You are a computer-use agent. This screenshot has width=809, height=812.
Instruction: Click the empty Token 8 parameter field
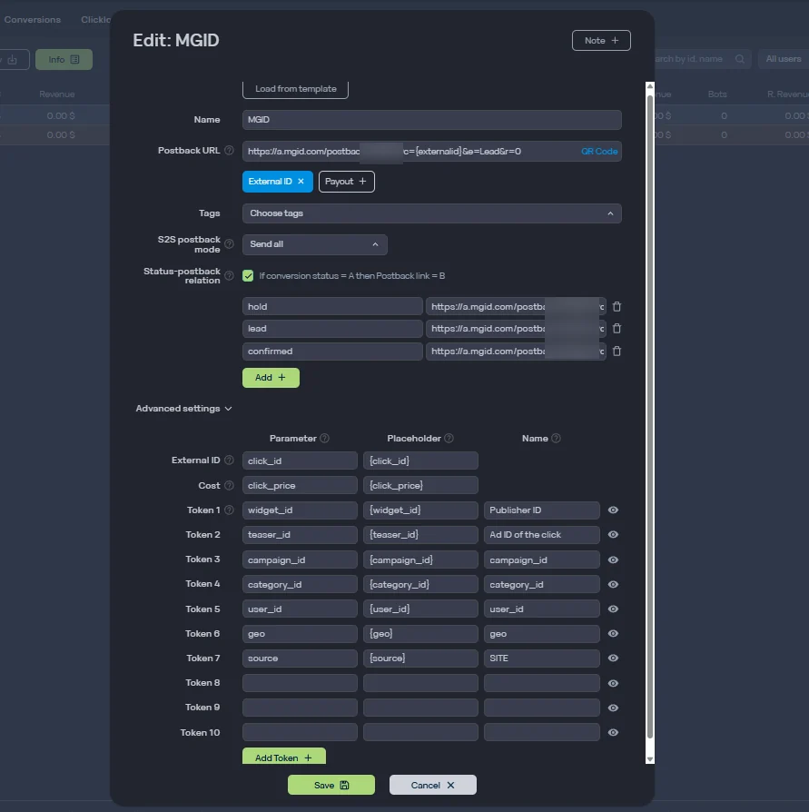point(300,683)
